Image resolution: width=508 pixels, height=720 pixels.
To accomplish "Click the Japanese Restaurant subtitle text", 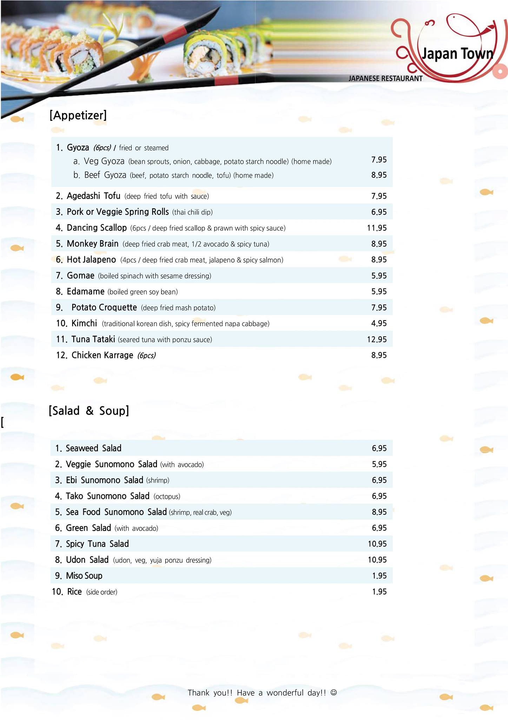I will tap(385, 78).
